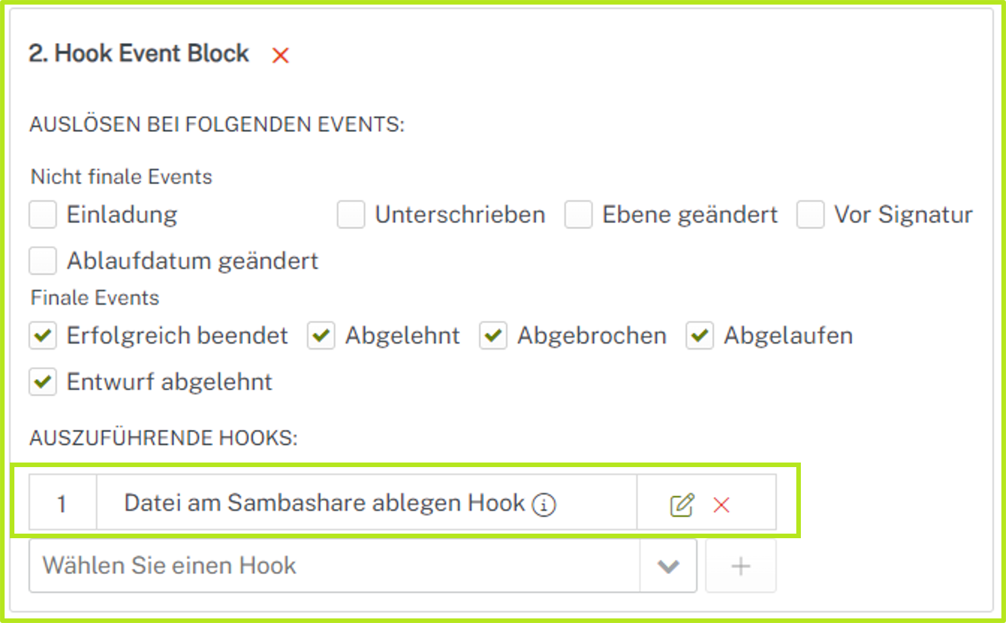The height and width of the screenshot is (623, 1006).
Task: Click the 2. Hook Event Block heading
Action: 138,53
